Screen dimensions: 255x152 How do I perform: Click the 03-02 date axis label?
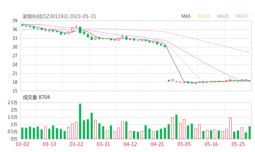(22, 144)
